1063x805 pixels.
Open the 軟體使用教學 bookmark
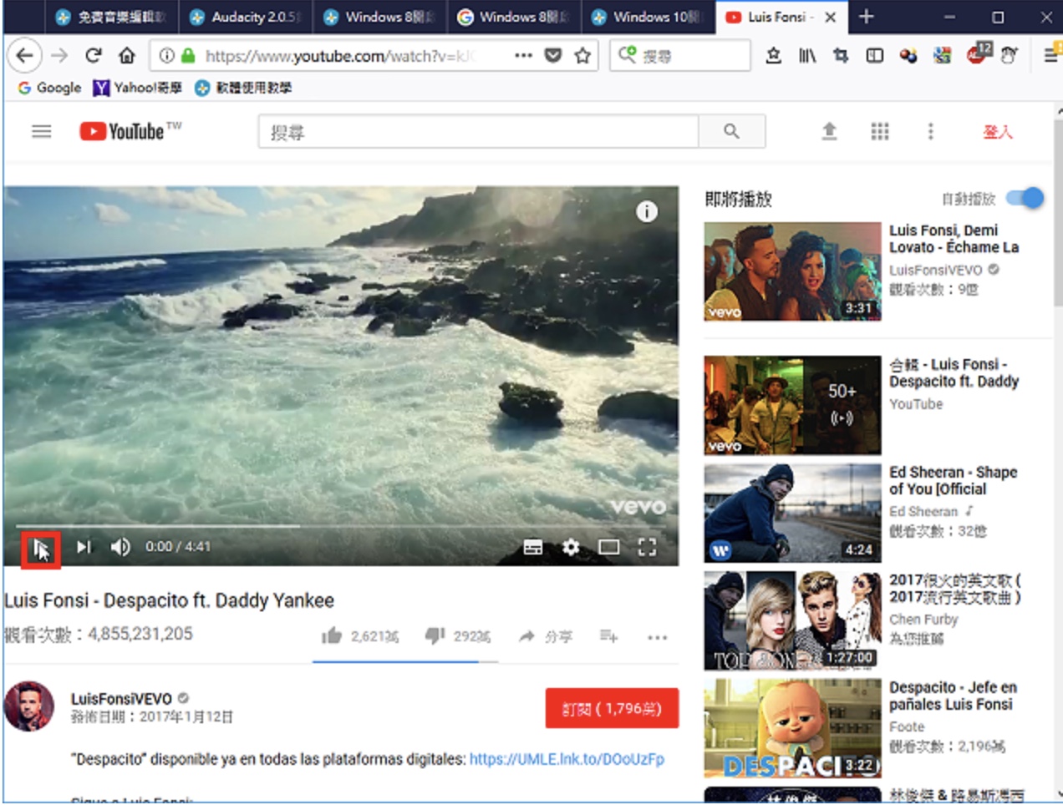pos(243,88)
